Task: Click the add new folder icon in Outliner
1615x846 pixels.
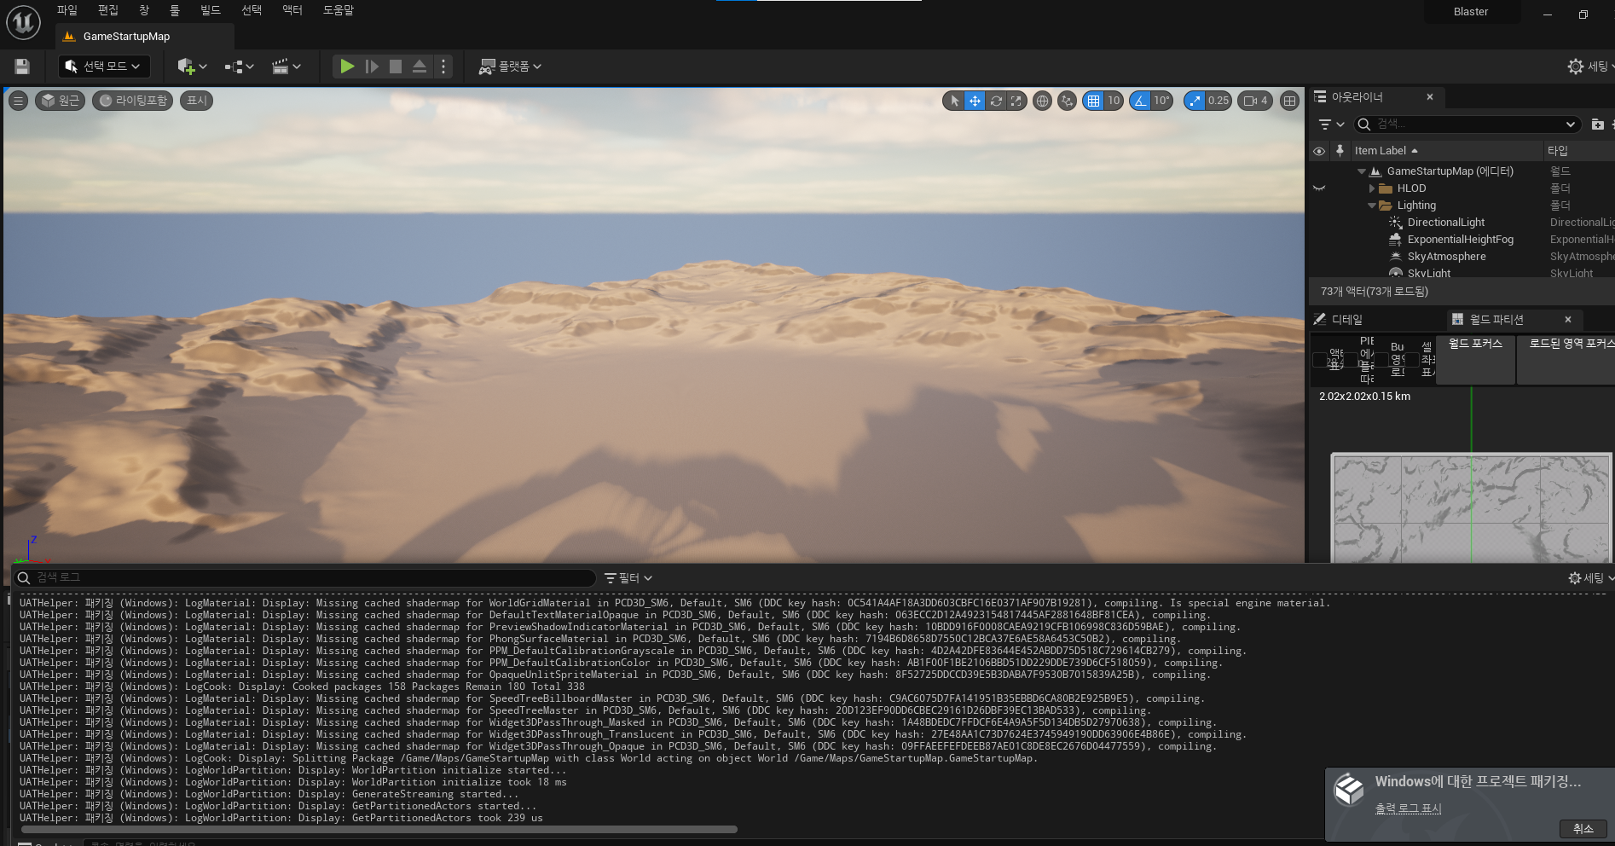Action: (1597, 125)
